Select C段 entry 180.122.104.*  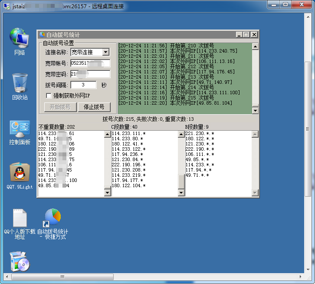coord(129,185)
